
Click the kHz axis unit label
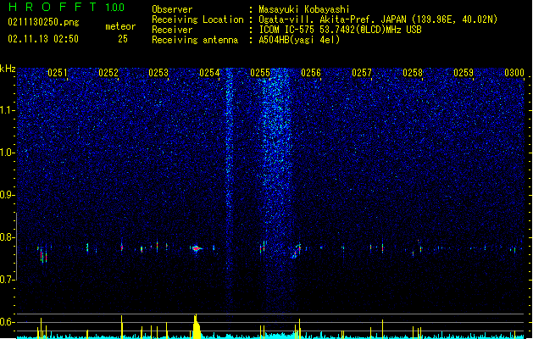tap(8, 69)
